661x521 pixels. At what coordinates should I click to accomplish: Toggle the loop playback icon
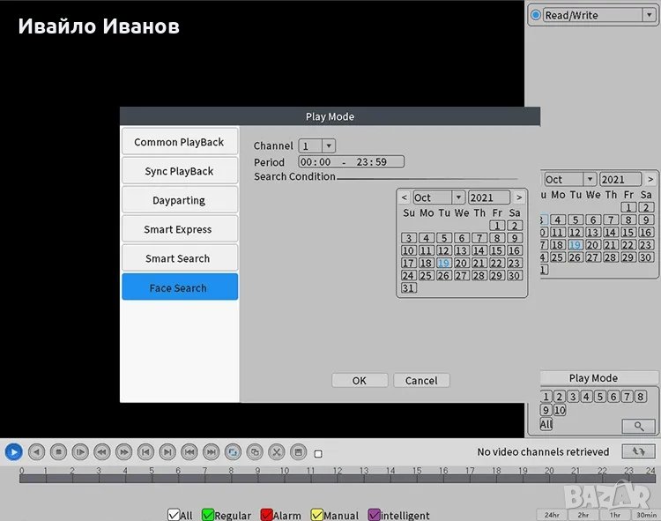pos(233,451)
